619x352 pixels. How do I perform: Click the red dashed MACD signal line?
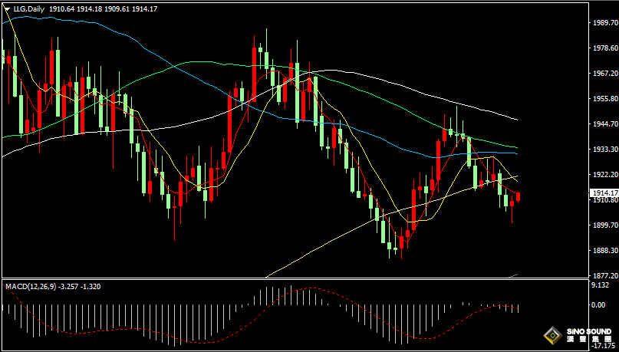[x=307, y=290]
